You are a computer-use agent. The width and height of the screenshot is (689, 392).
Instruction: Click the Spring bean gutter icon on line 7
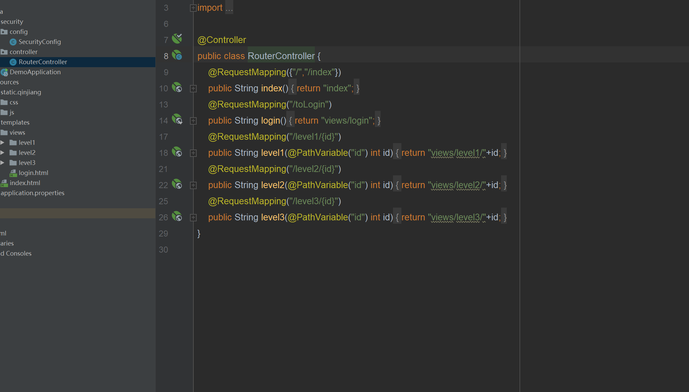click(177, 39)
